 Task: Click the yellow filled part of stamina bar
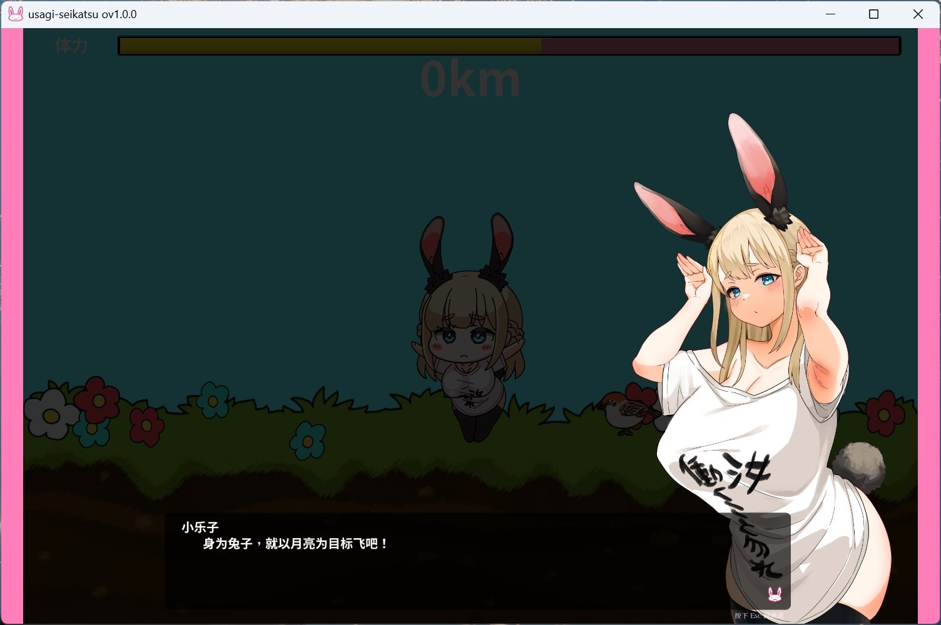point(330,46)
